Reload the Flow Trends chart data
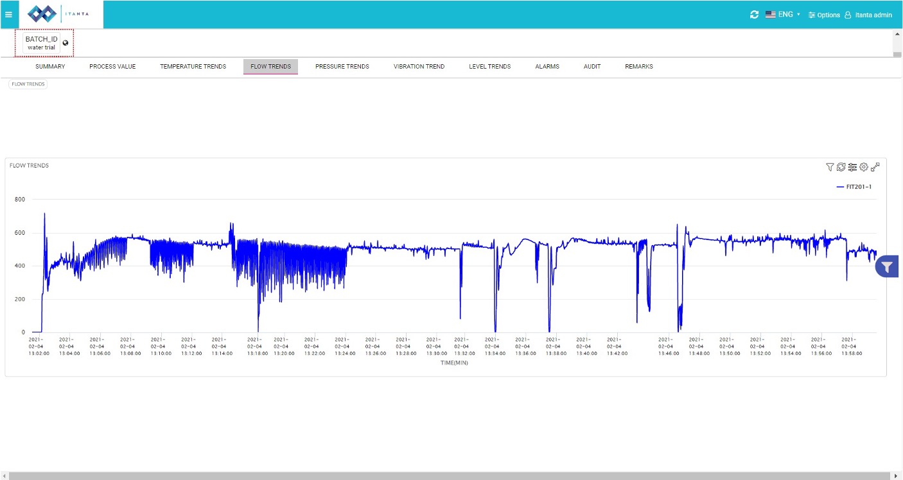This screenshot has height=480, width=903. point(841,167)
